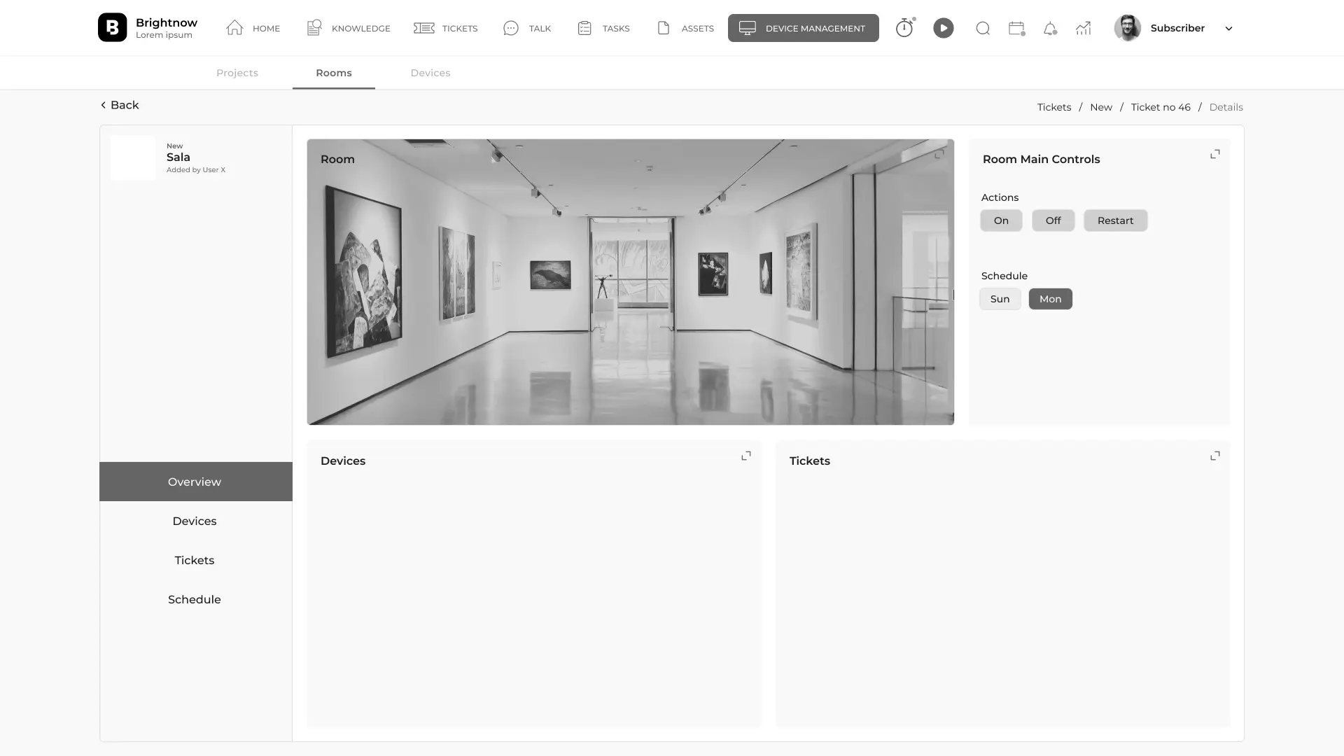The width and height of the screenshot is (1344, 756).
Task: Open notifications bell icon
Action: click(x=1050, y=29)
